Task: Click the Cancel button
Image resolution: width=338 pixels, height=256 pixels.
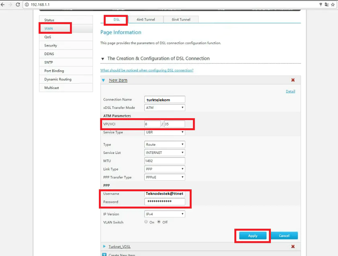Action: 284,236
